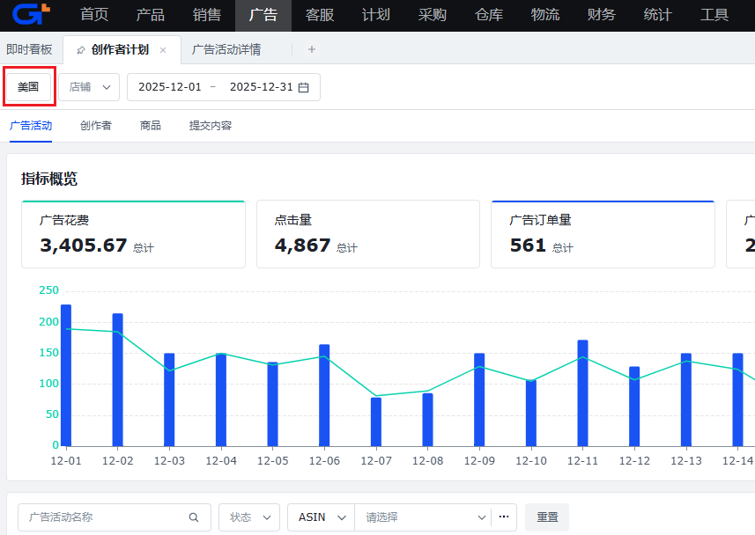Image resolution: width=755 pixels, height=535 pixels.
Task: Open the 计划 menu
Action: click(x=376, y=15)
